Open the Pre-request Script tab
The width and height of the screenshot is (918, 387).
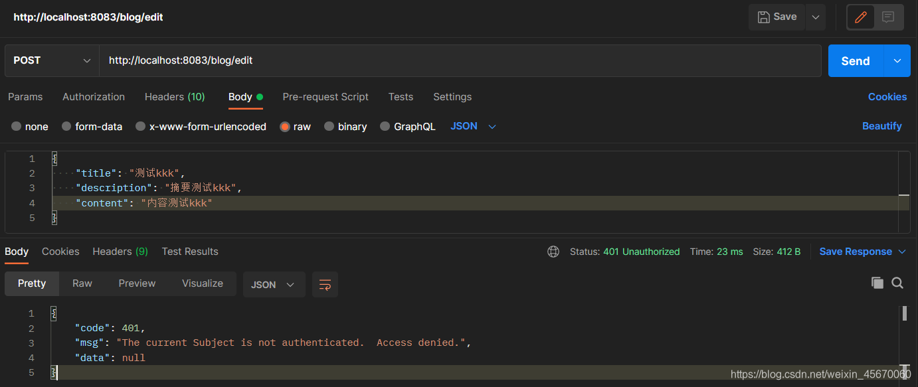tap(325, 97)
